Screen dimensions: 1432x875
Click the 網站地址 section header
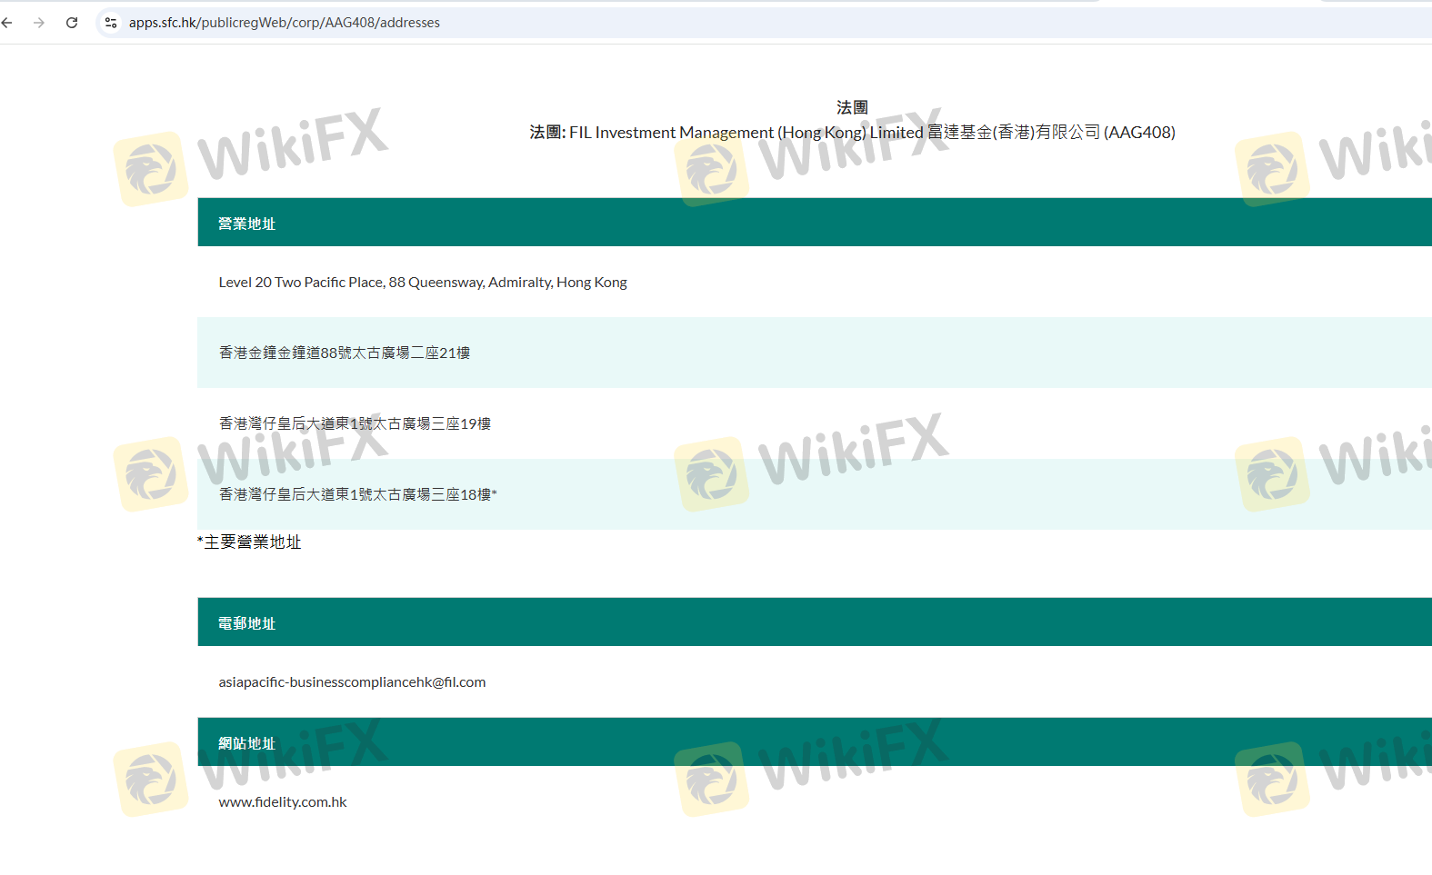[x=246, y=743]
